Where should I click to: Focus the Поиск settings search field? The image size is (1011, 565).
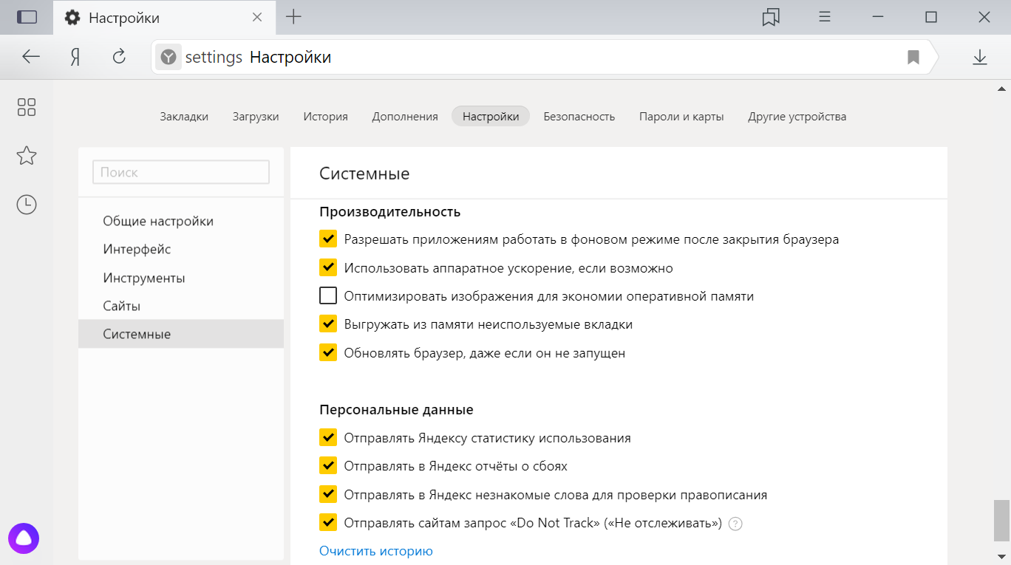coord(181,172)
